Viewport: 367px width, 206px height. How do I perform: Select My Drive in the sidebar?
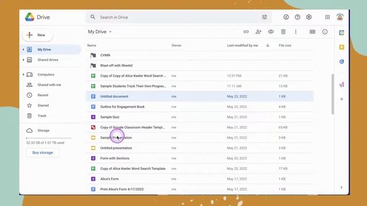(51, 50)
